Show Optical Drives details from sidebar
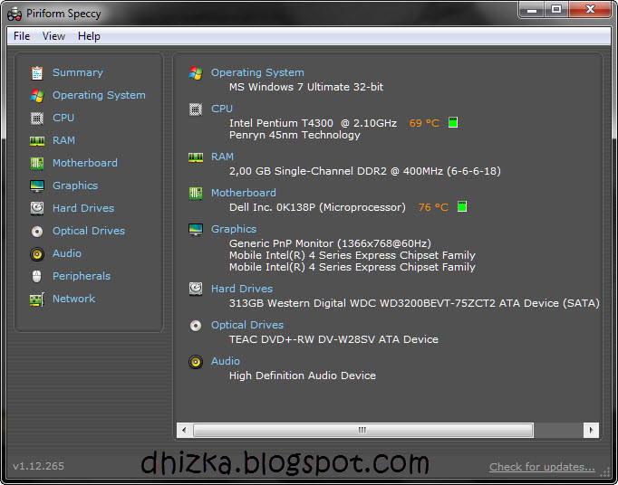This screenshot has height=485, width=618. pyautogui.click(x=89, y=231)
